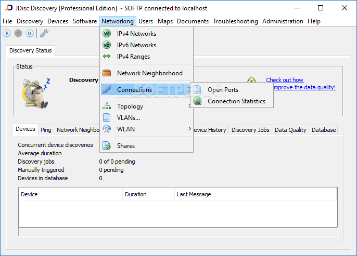Select Connection Statistics in the submenu

232,101
